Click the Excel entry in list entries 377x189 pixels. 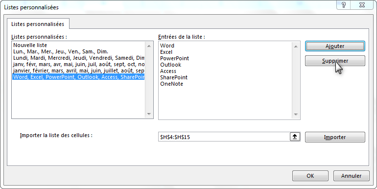pyautogui.click(x=166, y=52)
